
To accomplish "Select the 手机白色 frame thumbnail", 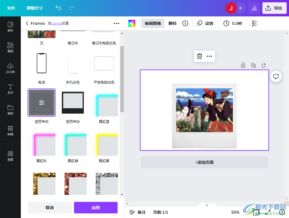I will click(x=73, y=63).
